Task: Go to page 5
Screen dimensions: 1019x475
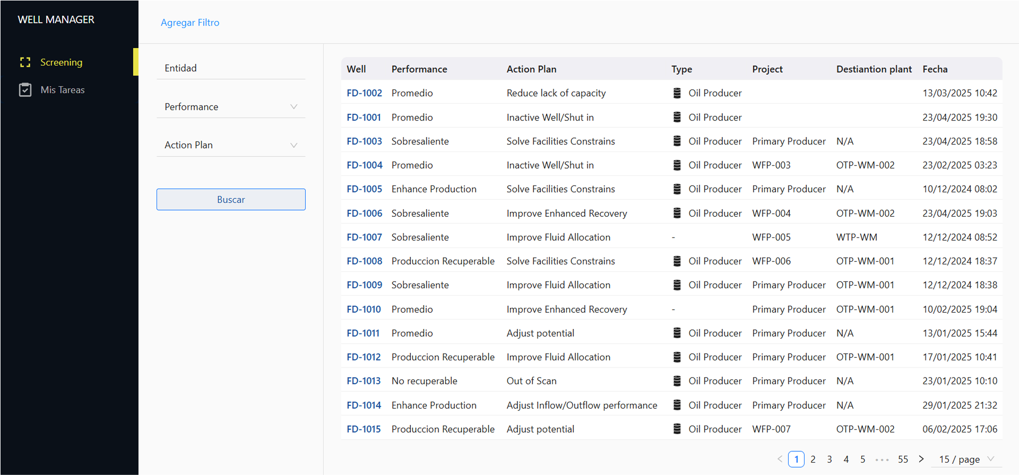Action: [863, 459]
